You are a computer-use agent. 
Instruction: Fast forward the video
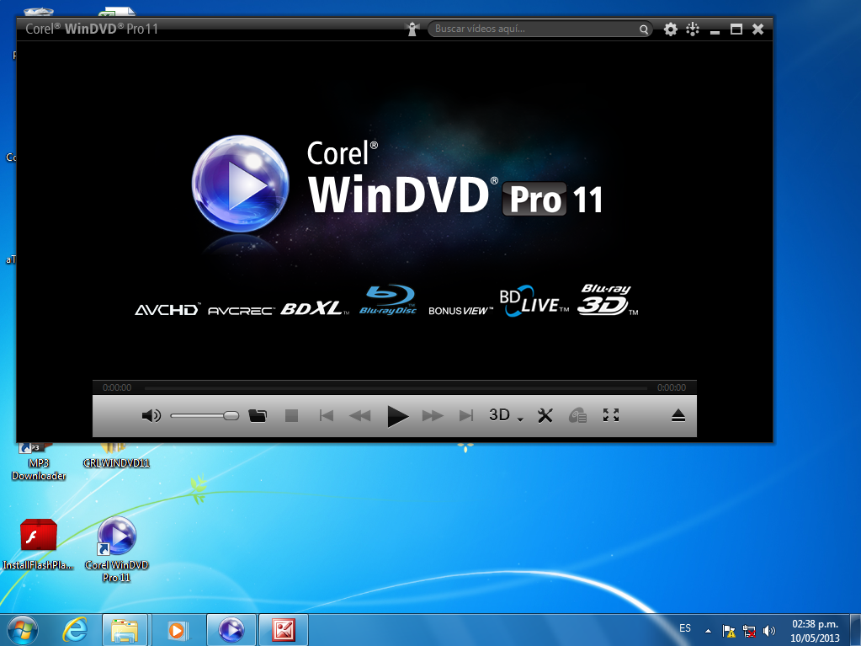433,415
